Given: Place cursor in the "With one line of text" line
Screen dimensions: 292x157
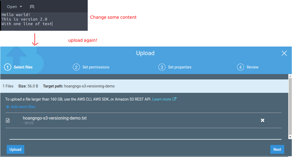Looking at the screenshot, I should [x=27, y=24].
